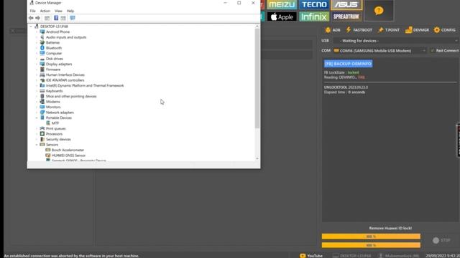Open the YouTube link in status bar
The height and width of the screenshot is (258, 460).
tap(311, 256)
